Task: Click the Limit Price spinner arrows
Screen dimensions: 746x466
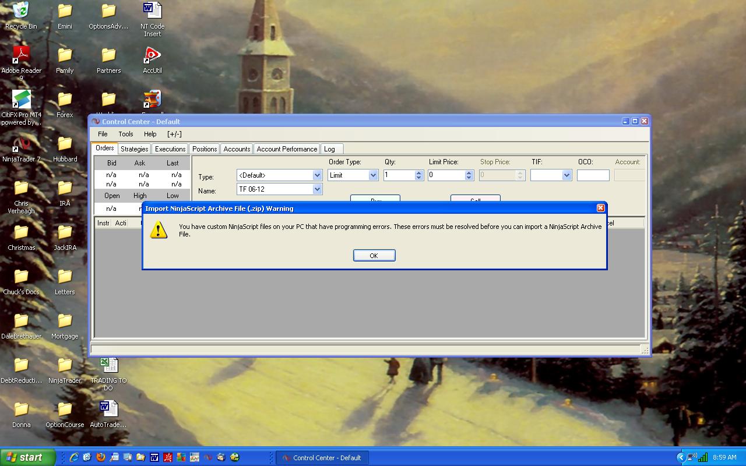Action: pyautogui.click(x=469, y=175)
